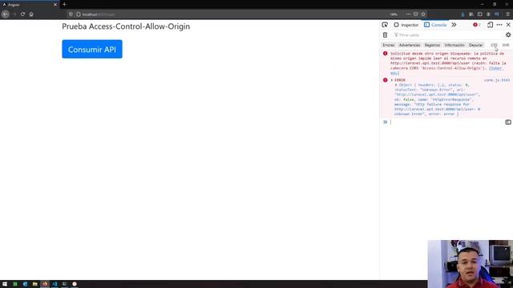Image resolution: width=513 pixels, height=288 pixels.
Task: Open Visual Studio Code from taskbar
Action: (x=55, y=284)
